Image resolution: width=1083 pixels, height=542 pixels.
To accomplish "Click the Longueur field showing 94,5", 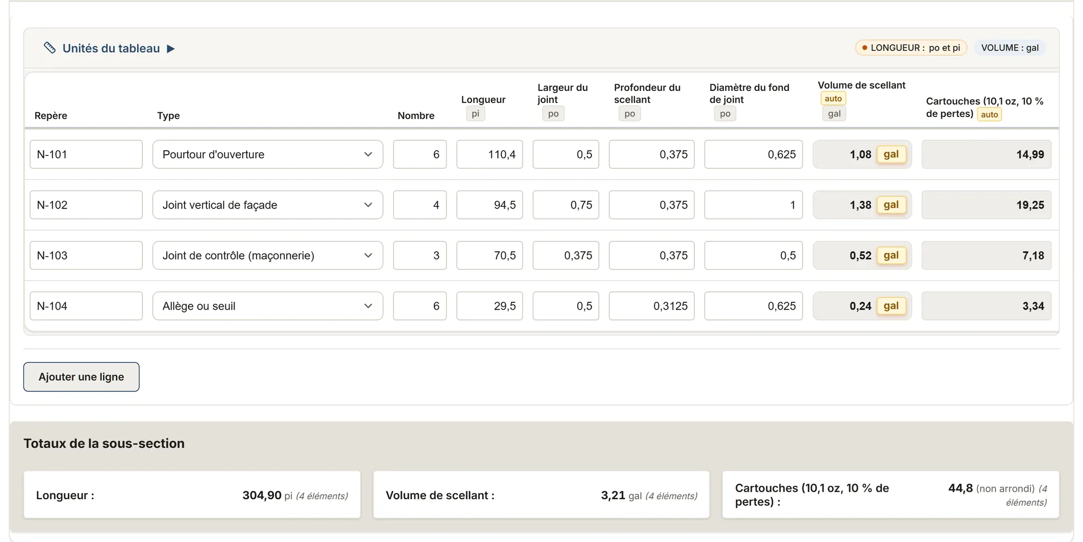I will click(x=490, y=205).
